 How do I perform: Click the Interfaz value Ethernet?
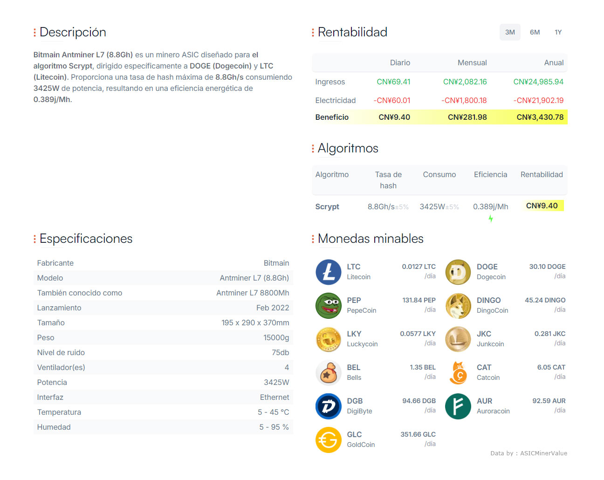click(275, 397)
